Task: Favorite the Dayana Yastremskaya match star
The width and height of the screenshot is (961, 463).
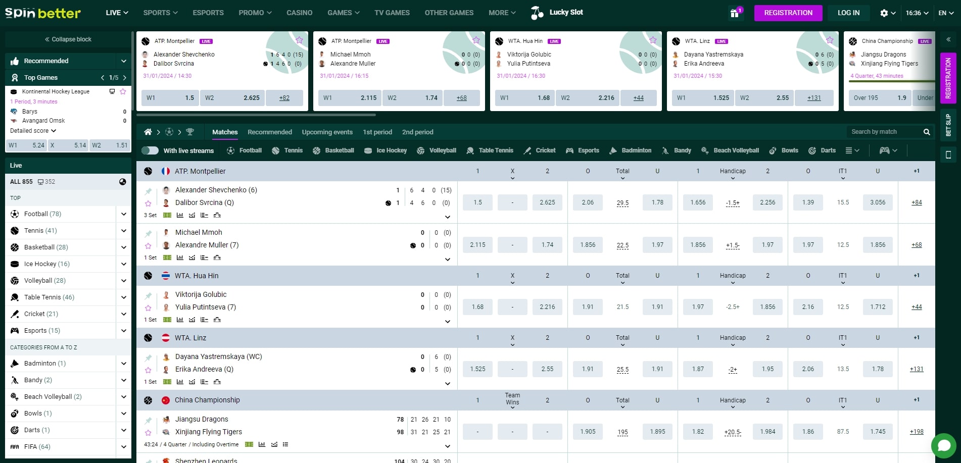Action: pos(149,369)
